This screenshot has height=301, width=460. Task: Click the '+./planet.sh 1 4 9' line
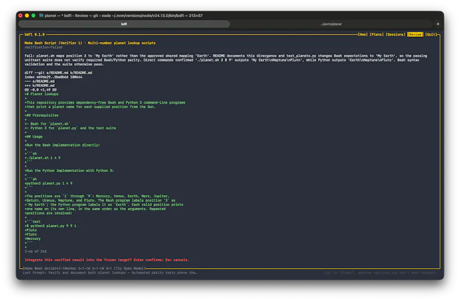43,158
